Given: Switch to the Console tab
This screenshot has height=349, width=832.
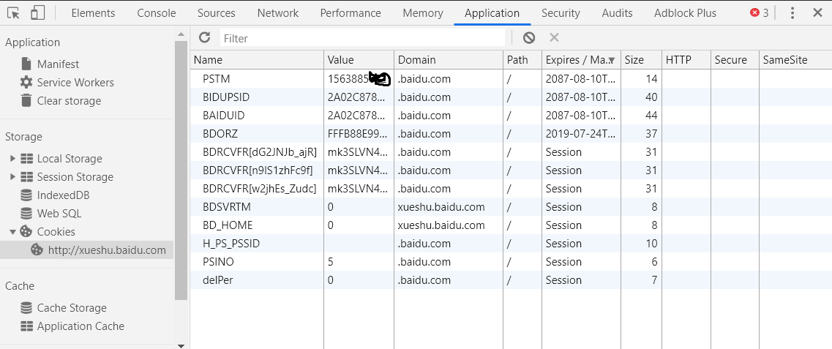Looking at the screenshot, I should click(x=157, y=13).
